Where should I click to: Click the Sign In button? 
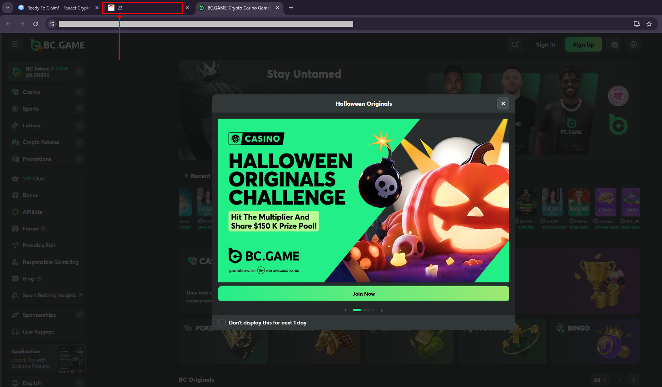pos(545,45)
